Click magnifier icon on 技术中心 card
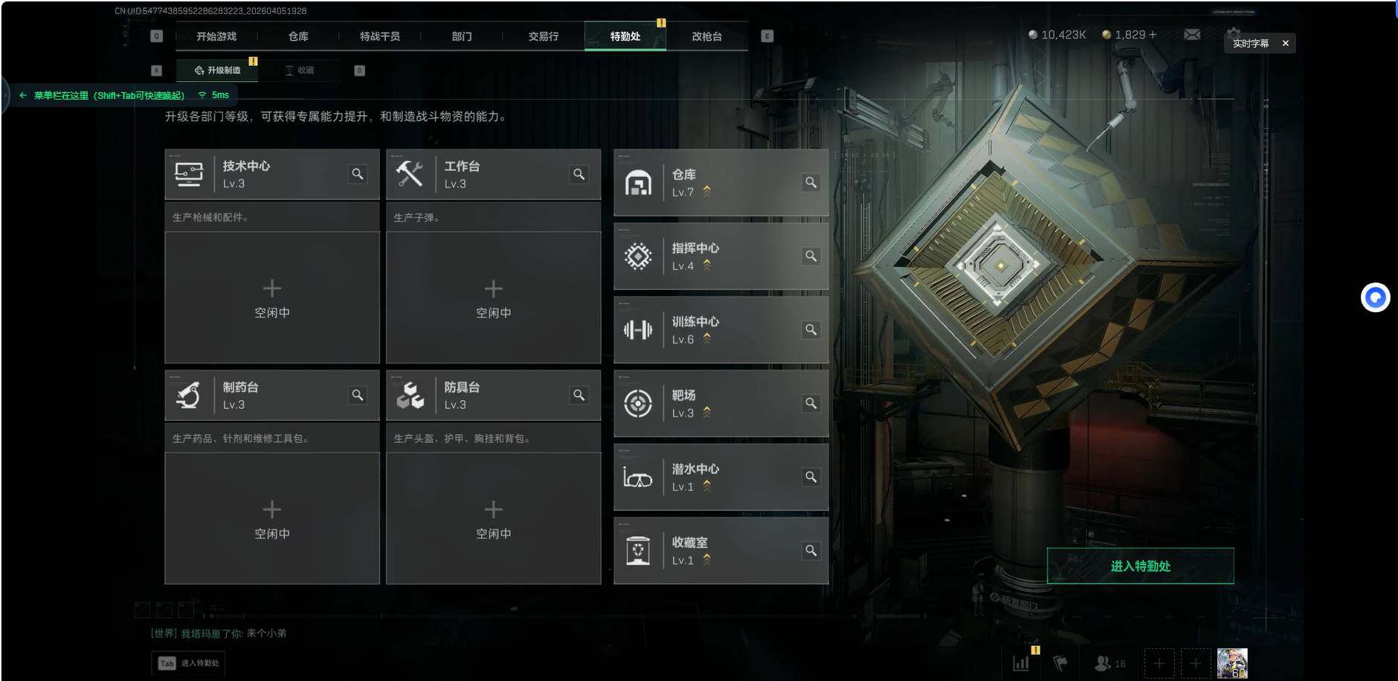The image size is (1398, 681). tap(358, 174)
